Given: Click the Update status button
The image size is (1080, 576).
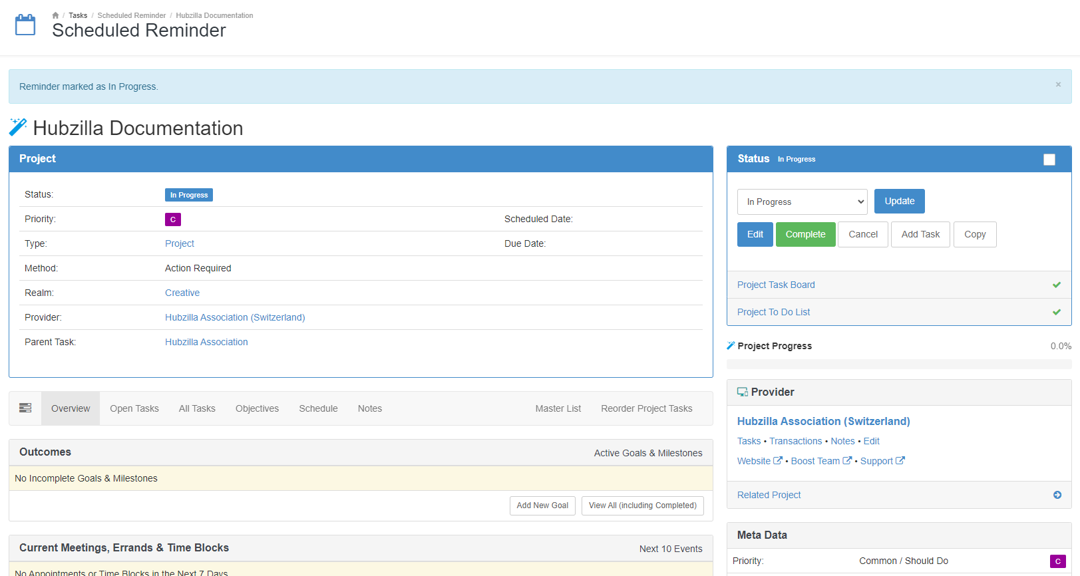Looking at the screenshot, I should click(x=899, y=201).
